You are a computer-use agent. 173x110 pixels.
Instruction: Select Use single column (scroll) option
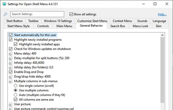pos(16,86)
